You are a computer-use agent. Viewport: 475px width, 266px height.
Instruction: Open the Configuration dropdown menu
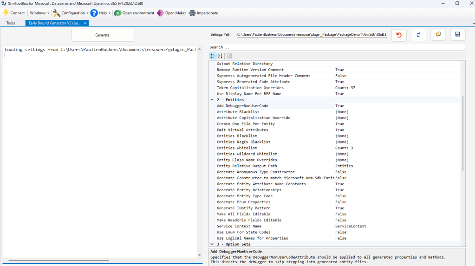tap(70, 13)
